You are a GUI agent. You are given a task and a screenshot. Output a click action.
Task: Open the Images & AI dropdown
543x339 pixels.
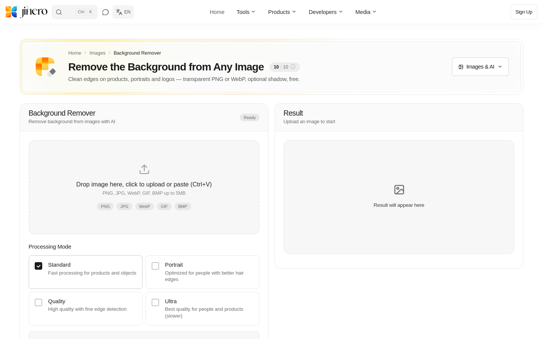[x=480, y=67]
